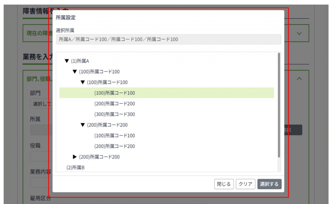Select the (2)所属B tree item
This screenshot has width=336, height=204.
[75, 168]
